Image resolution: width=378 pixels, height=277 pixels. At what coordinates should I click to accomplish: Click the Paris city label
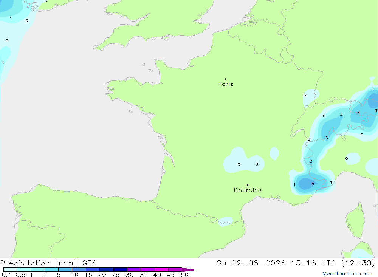pos(225,84)
